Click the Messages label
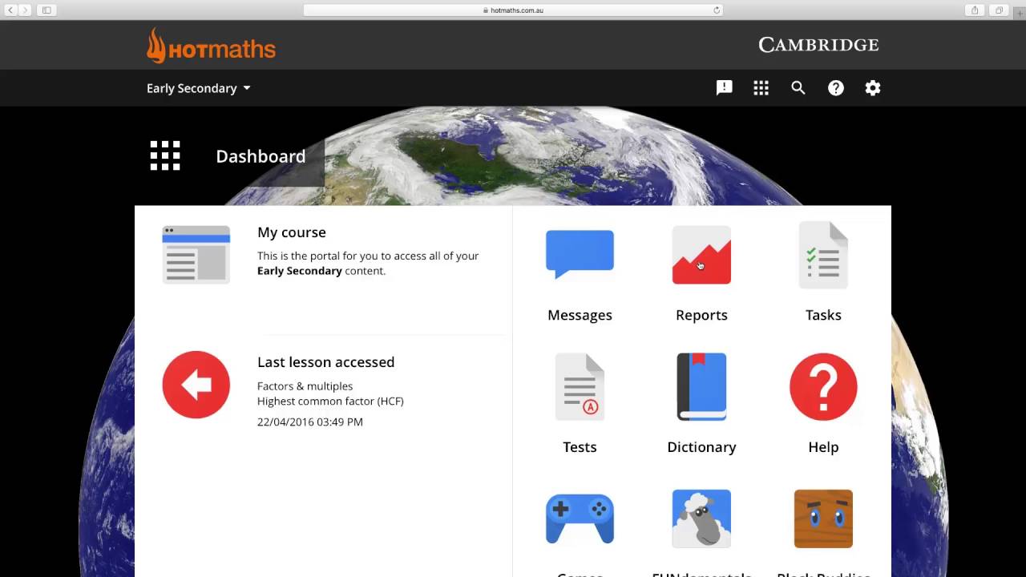 click(580, 315)
